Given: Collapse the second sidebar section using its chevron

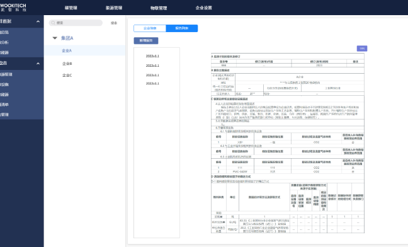Looking at the screenshot, I should 38,63.
